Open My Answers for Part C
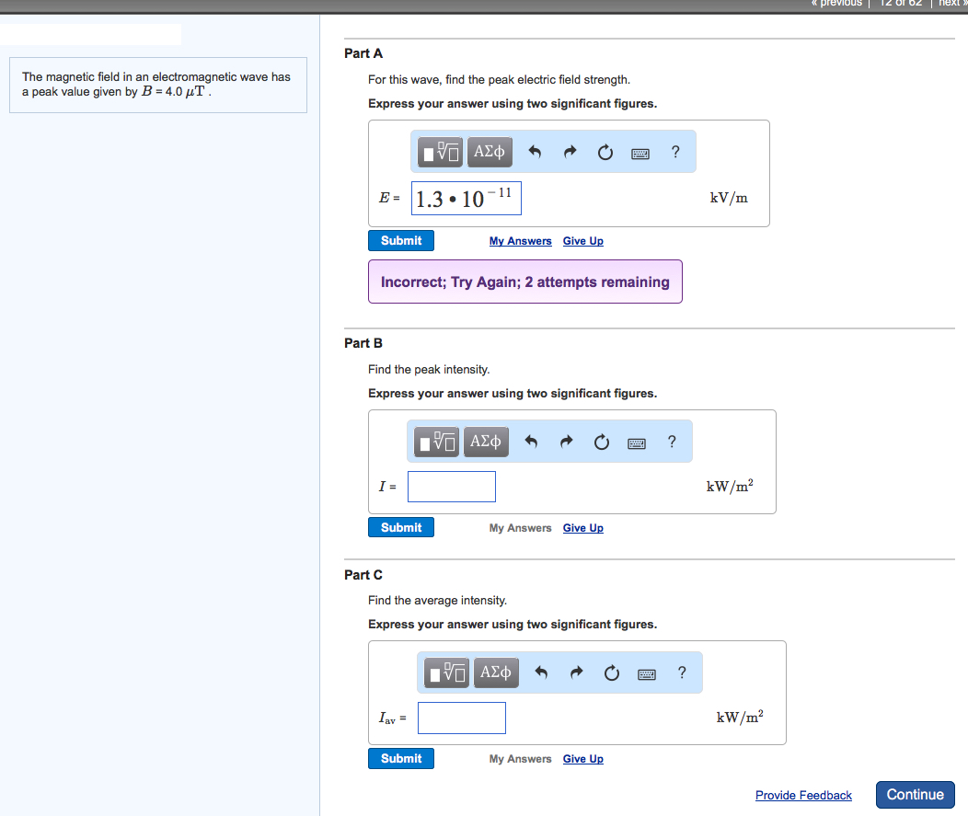968x816 pixels. pyautogui.click(x=521, y=759)
